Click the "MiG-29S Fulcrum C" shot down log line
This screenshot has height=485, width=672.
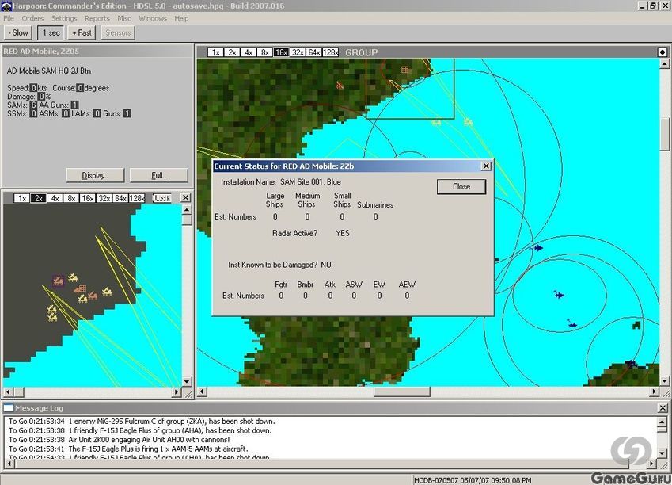(x=142, y=422)
